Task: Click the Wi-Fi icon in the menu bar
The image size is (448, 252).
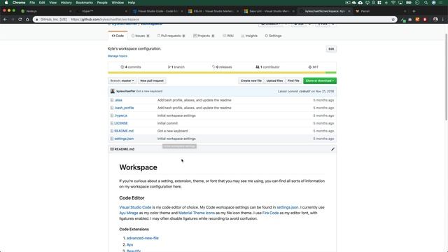Action: click(x=393, y=3)
